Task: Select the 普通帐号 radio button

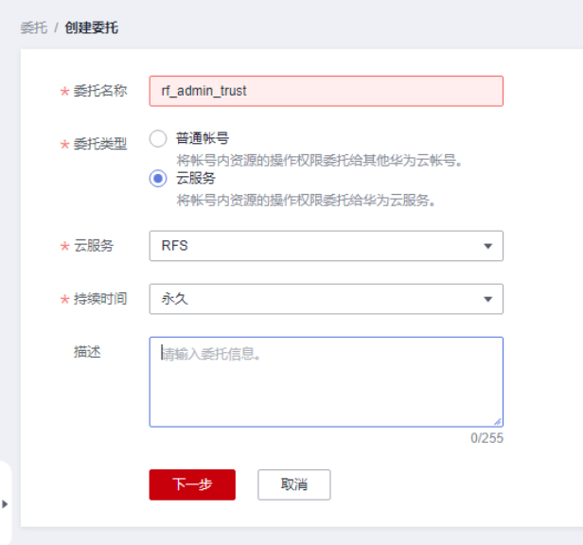Action: [158, 139]
